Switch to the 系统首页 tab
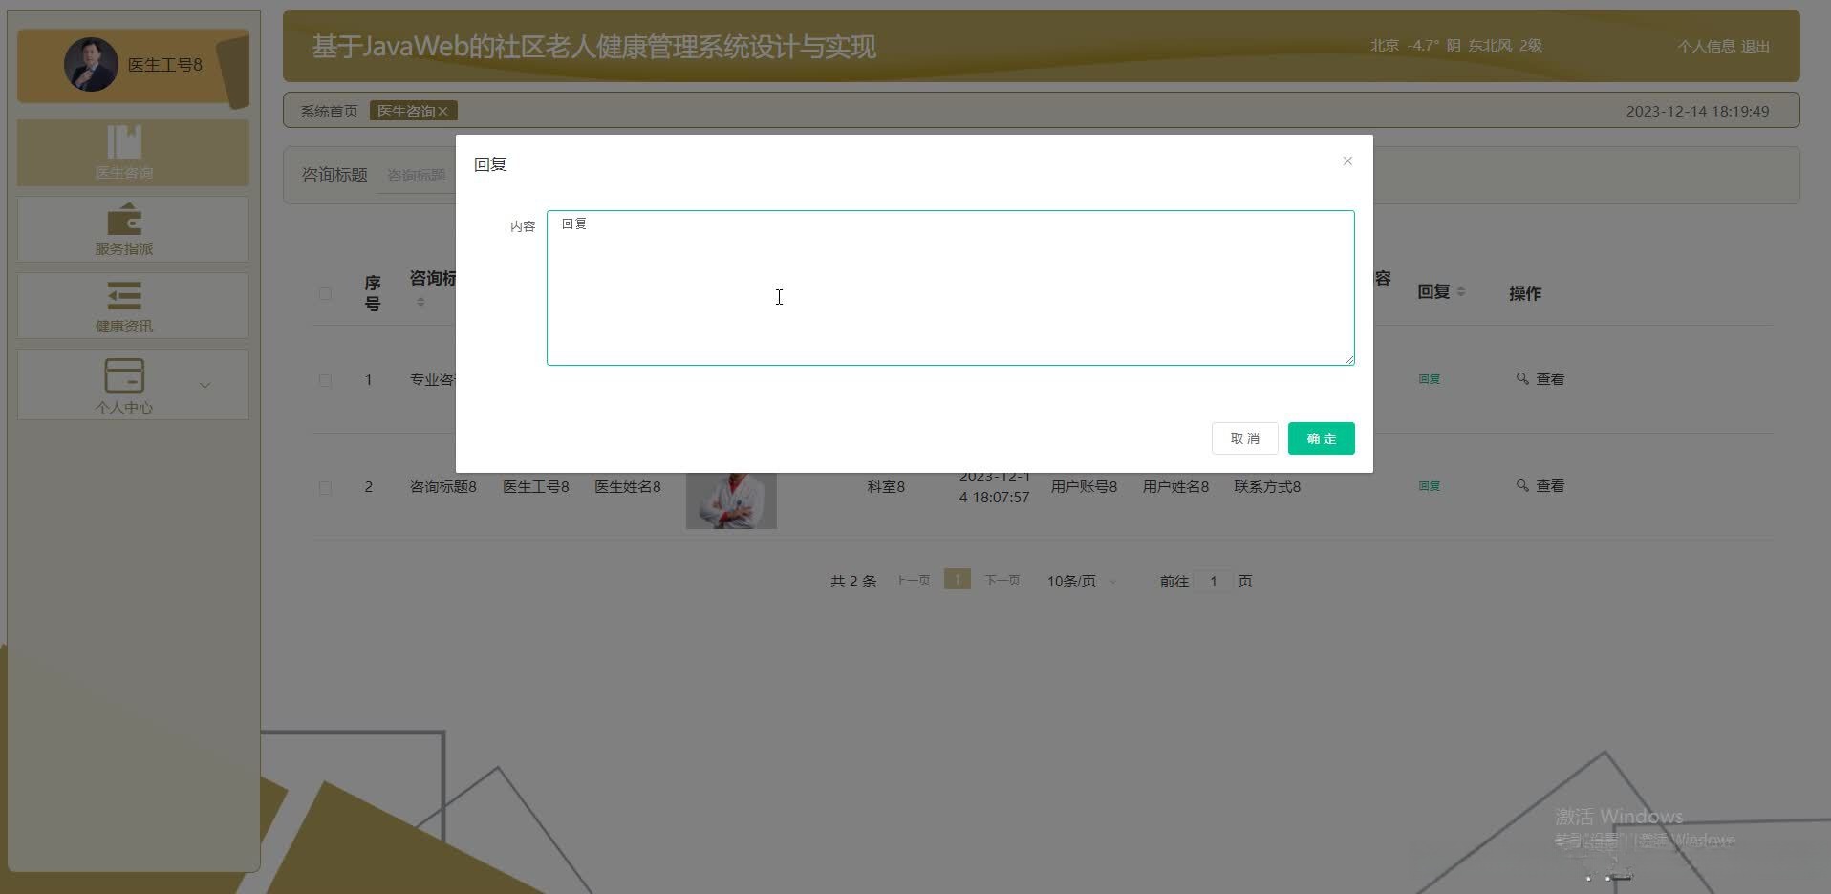Image resolution: width=1831 pixels, height=894 pixels. point(327,111)
